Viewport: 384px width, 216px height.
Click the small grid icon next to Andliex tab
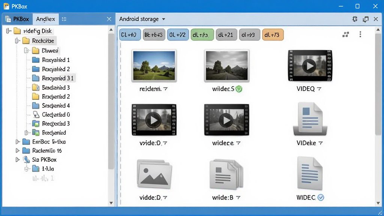click(x=64, y=19)
